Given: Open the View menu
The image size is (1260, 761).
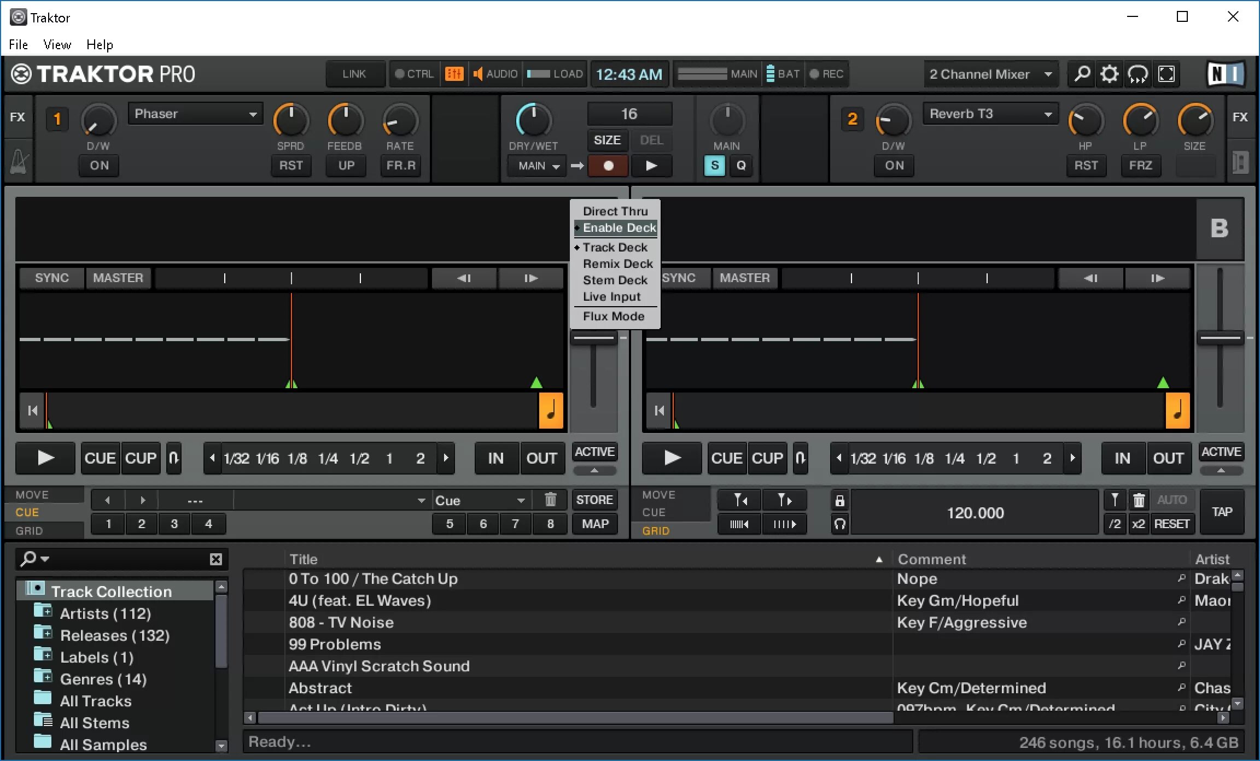Looking at the screenshot, I should click(x=57, y=44).
